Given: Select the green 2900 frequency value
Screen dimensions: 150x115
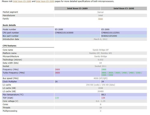Looking at the screenshot, I should coord(104,69).
